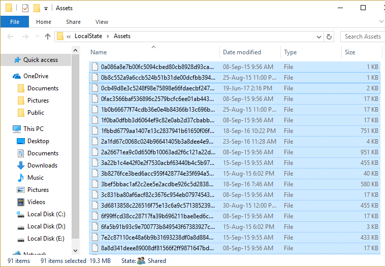Open Downloads folder in navigation pane
The width and height of the screenshot is (385, 267).
point(37,165)
